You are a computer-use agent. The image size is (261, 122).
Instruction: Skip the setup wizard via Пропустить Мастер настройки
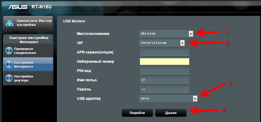pyautogui.click(x=28, y=23)
